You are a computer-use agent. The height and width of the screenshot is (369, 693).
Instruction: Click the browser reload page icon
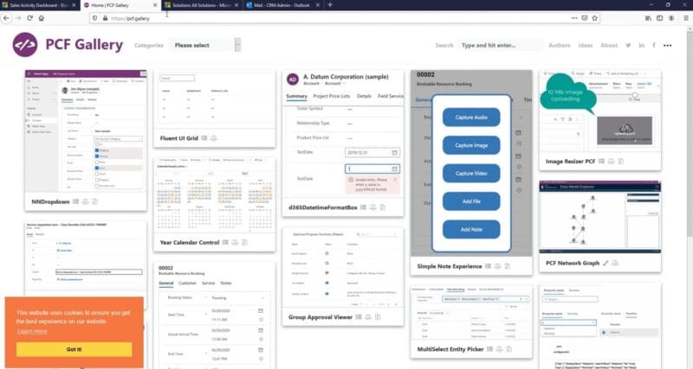point(29,17)
